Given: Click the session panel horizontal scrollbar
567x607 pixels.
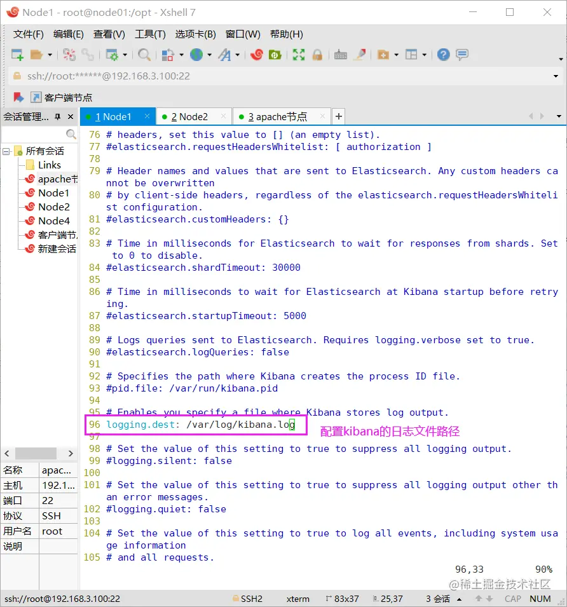Looking at the screenshot, I should click(36, 453).
